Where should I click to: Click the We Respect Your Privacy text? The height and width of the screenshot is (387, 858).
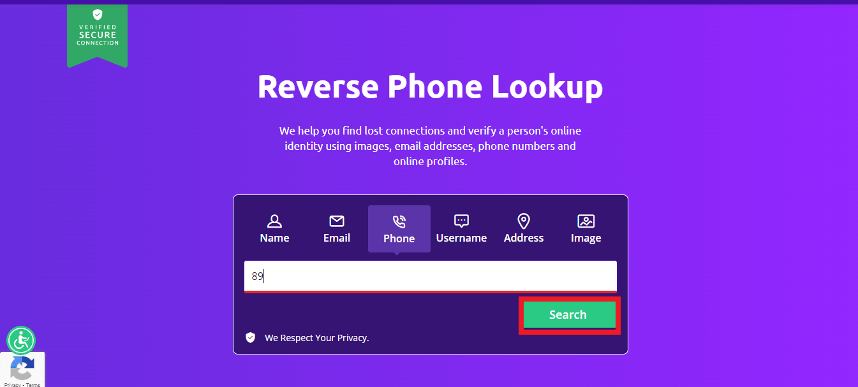point(317,338)
